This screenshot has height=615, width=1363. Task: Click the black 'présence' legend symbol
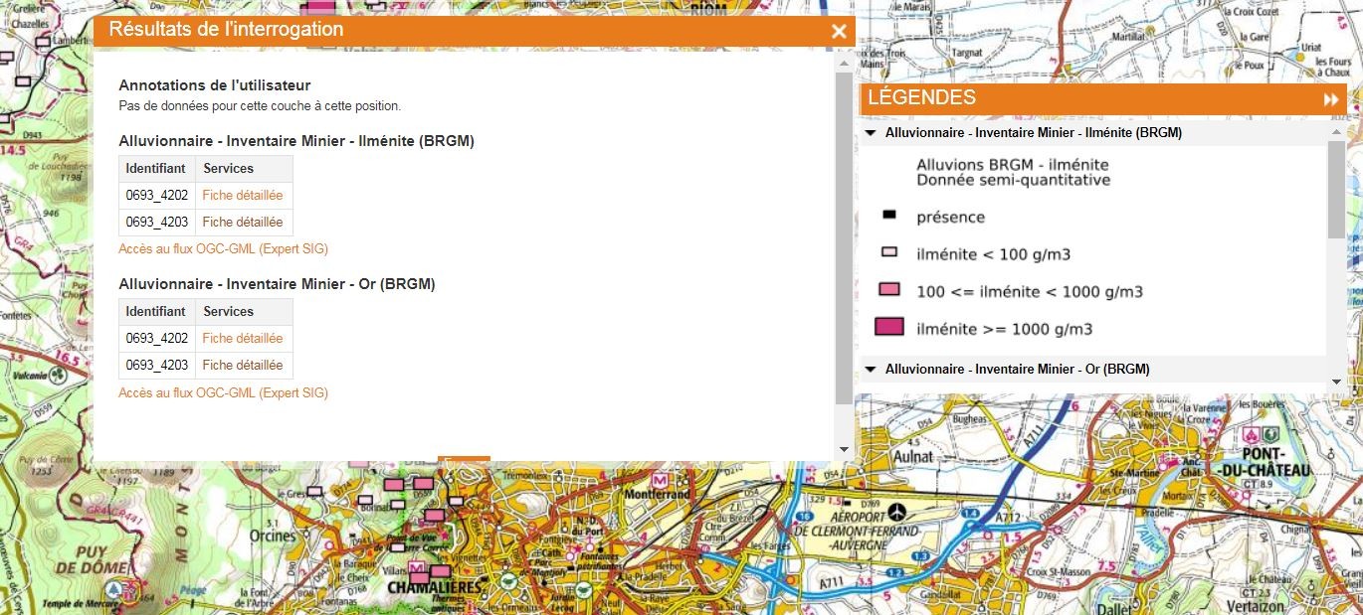pyautogui.click(x=889, y=216)
